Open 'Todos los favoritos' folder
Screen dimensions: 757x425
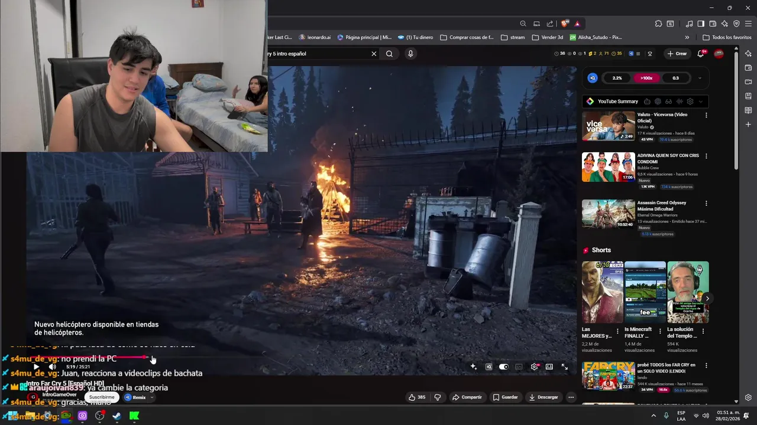click(727, 37)
